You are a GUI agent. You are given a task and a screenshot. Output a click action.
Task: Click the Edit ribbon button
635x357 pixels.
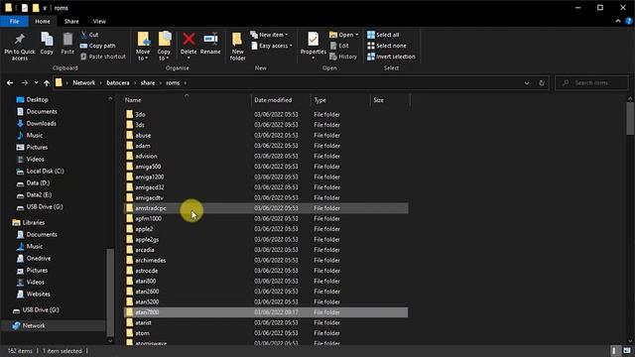[339, 46]
